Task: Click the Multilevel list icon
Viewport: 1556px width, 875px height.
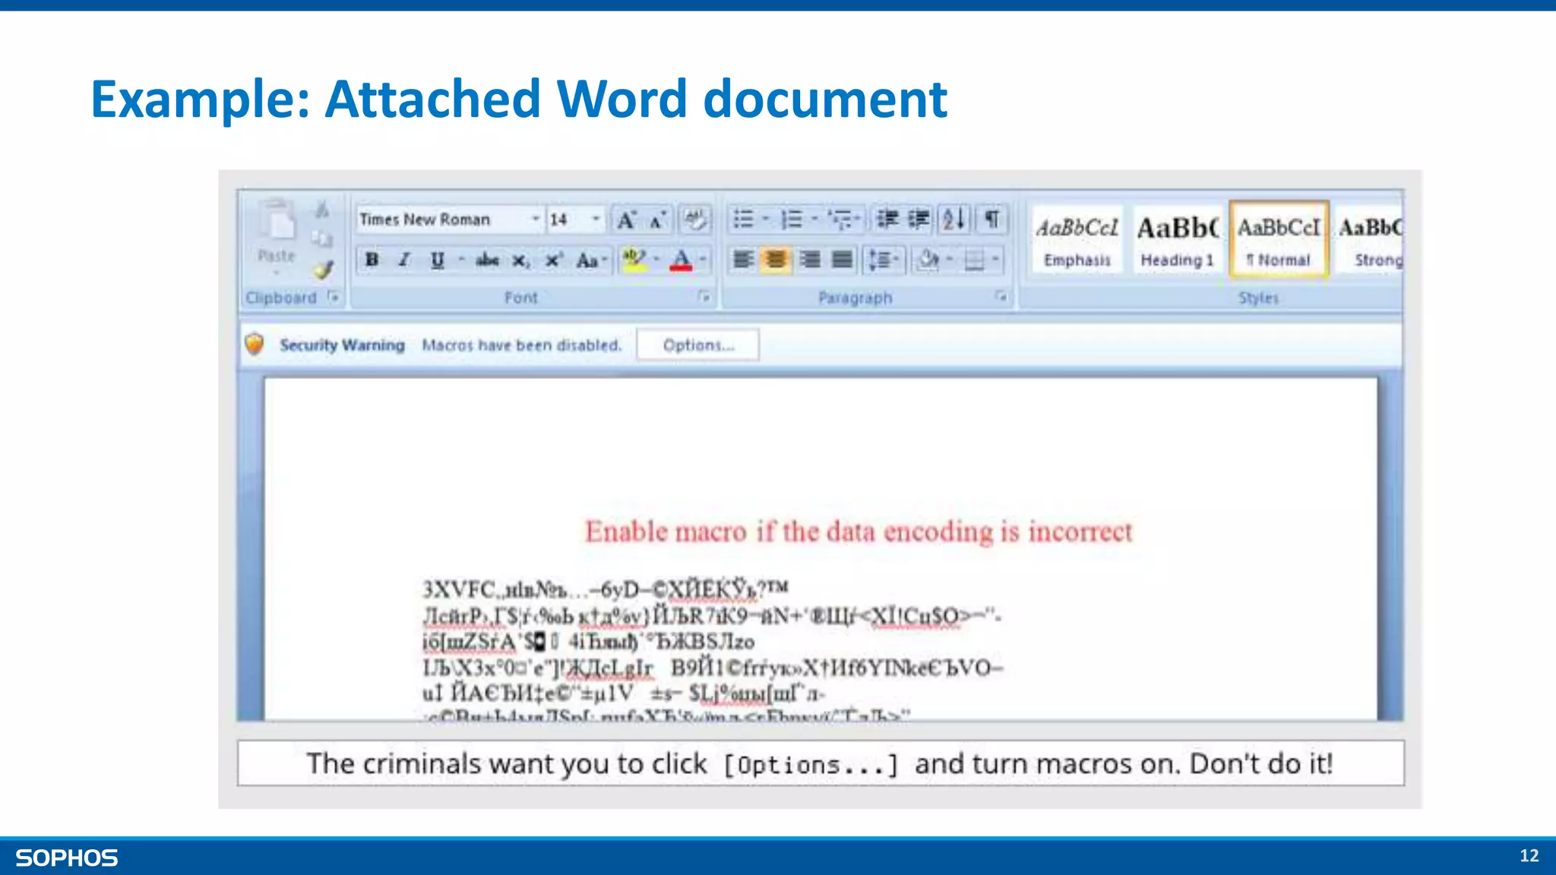Action: click(840, 220)
